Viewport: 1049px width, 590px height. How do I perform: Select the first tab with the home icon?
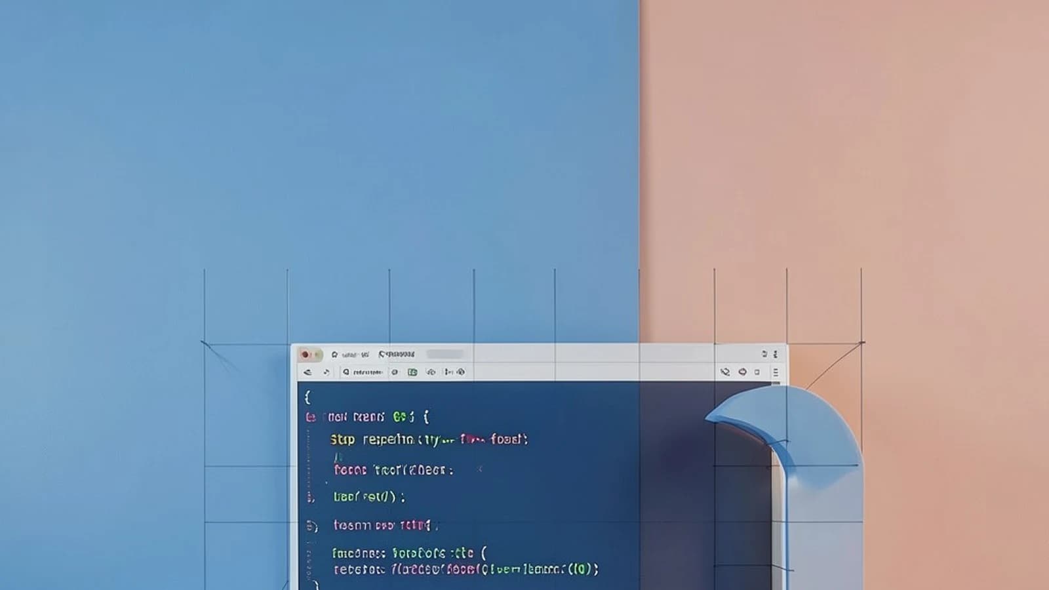[350, 354]
